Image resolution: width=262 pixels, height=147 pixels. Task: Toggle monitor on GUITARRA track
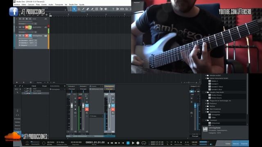pyautogui.click(x=30, y=27)
